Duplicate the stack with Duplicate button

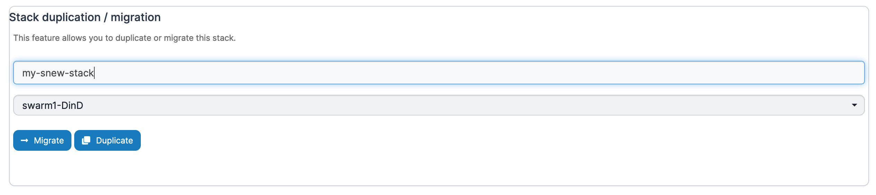(x=108, y=140)
